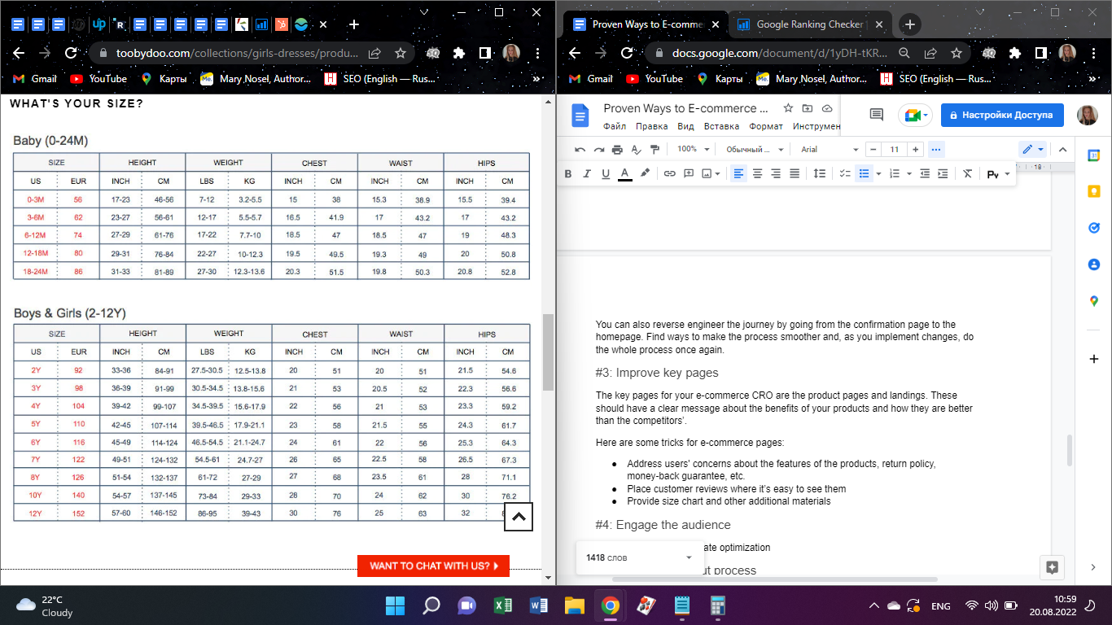Viewport: 1112px width, 625px height.
Task: Open Google Calendar in side panel
Action: [x=1094, y=155]
